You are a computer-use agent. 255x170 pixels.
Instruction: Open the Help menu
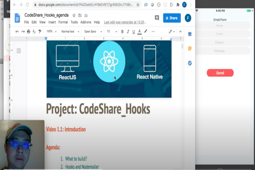(x=97, y=22)
